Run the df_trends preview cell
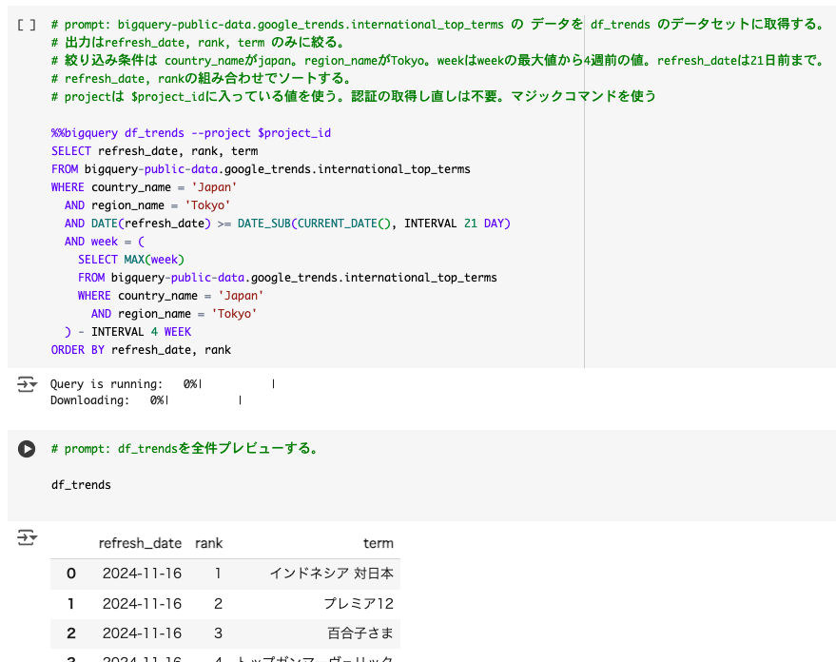836x662 pixels. pyautogui.click(x=26, y=449)
